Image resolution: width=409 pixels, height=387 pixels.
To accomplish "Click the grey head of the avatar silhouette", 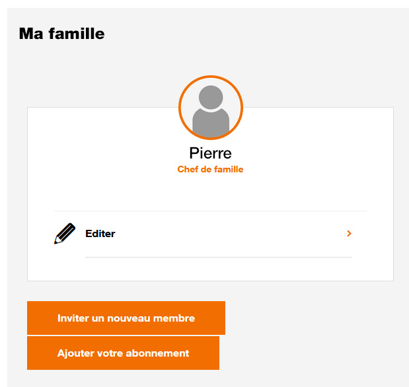I will coord(211,98).
